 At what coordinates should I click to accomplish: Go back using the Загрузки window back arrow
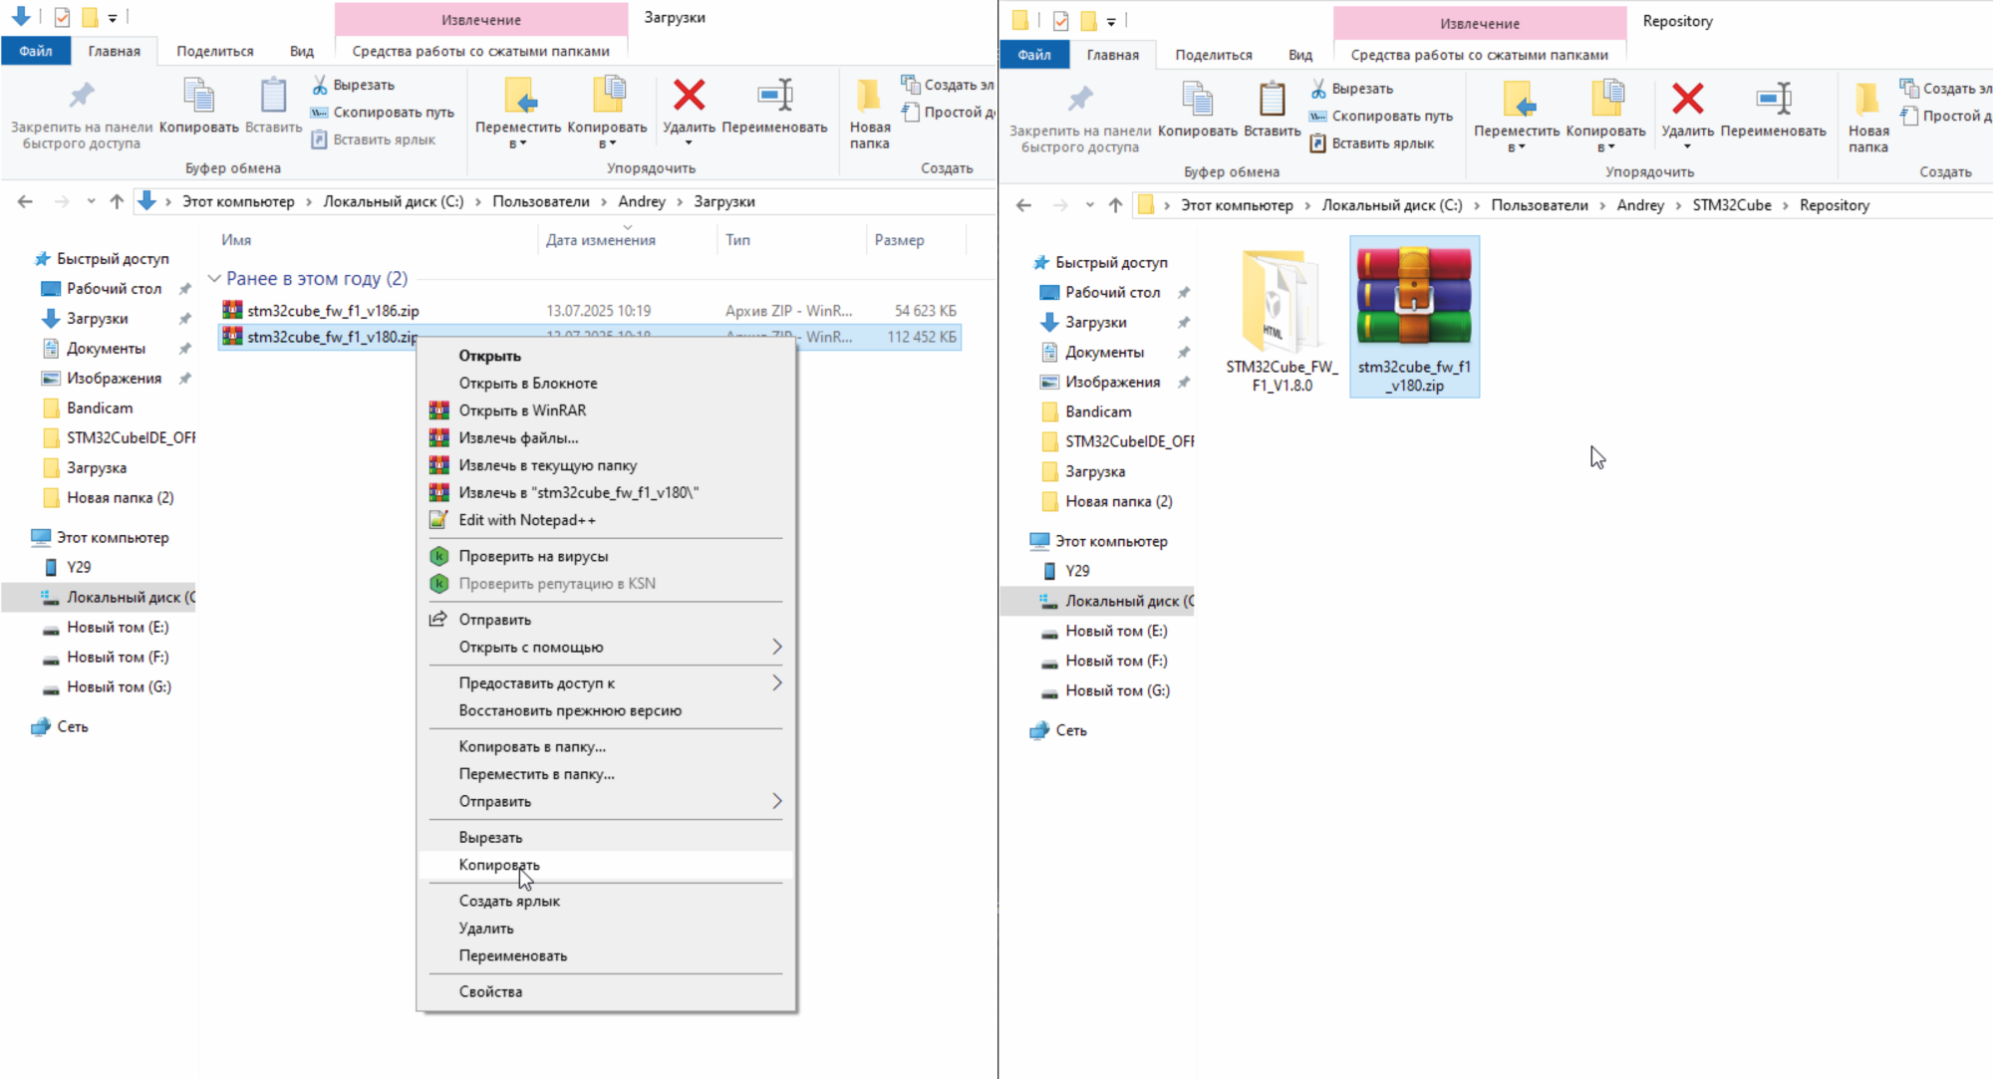point(26,201)
